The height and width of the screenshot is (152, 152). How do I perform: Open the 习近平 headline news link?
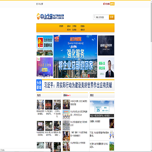(x=78, y=85)
